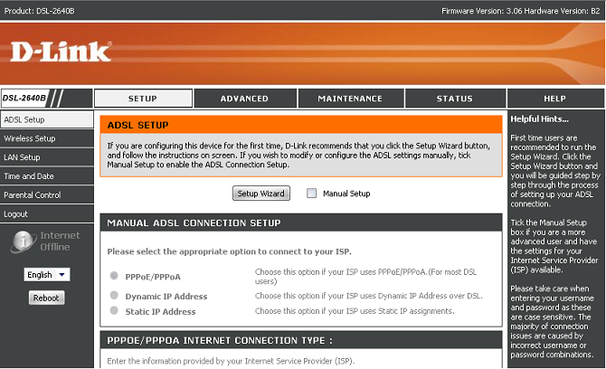606x369 pixels.
Task: Click the 'Firmware Version: 3.06' text
Action: pyautogui.click(x=481, y=11)
